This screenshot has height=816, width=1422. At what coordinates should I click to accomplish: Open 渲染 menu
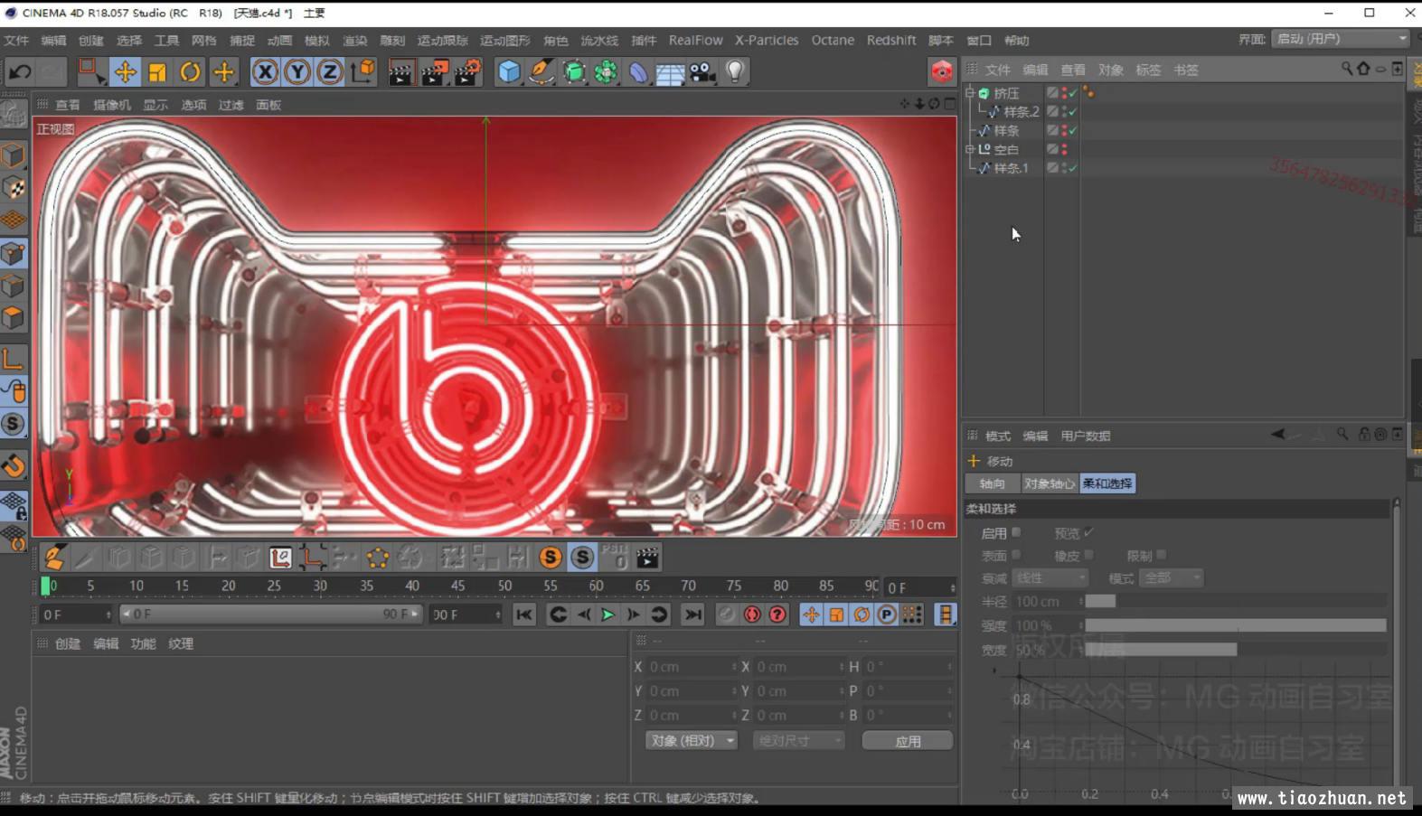[x=354, y=41]
